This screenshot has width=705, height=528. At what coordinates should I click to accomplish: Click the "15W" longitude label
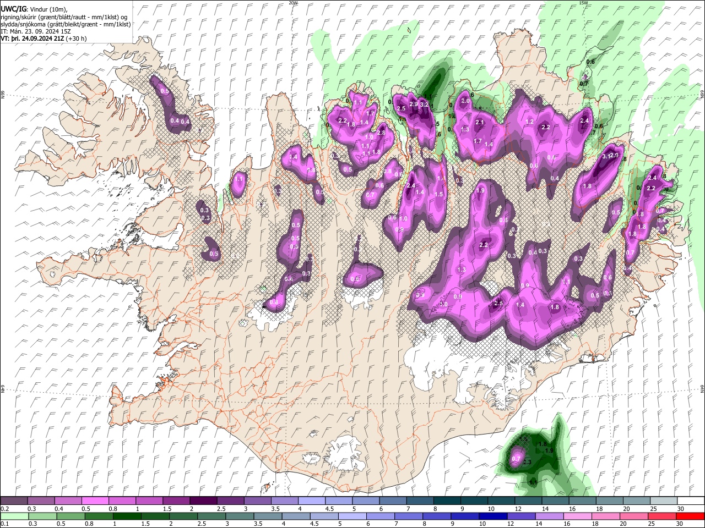(583, 3)
